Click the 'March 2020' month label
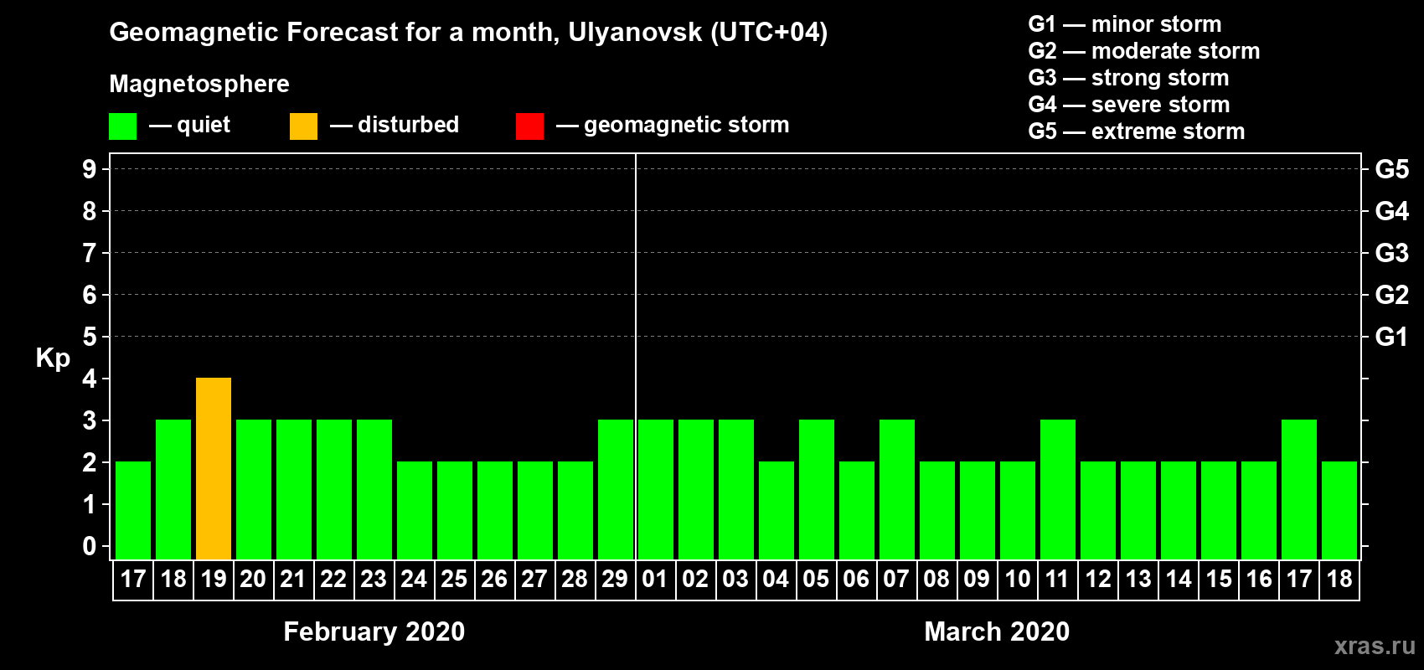 point(997,631)
